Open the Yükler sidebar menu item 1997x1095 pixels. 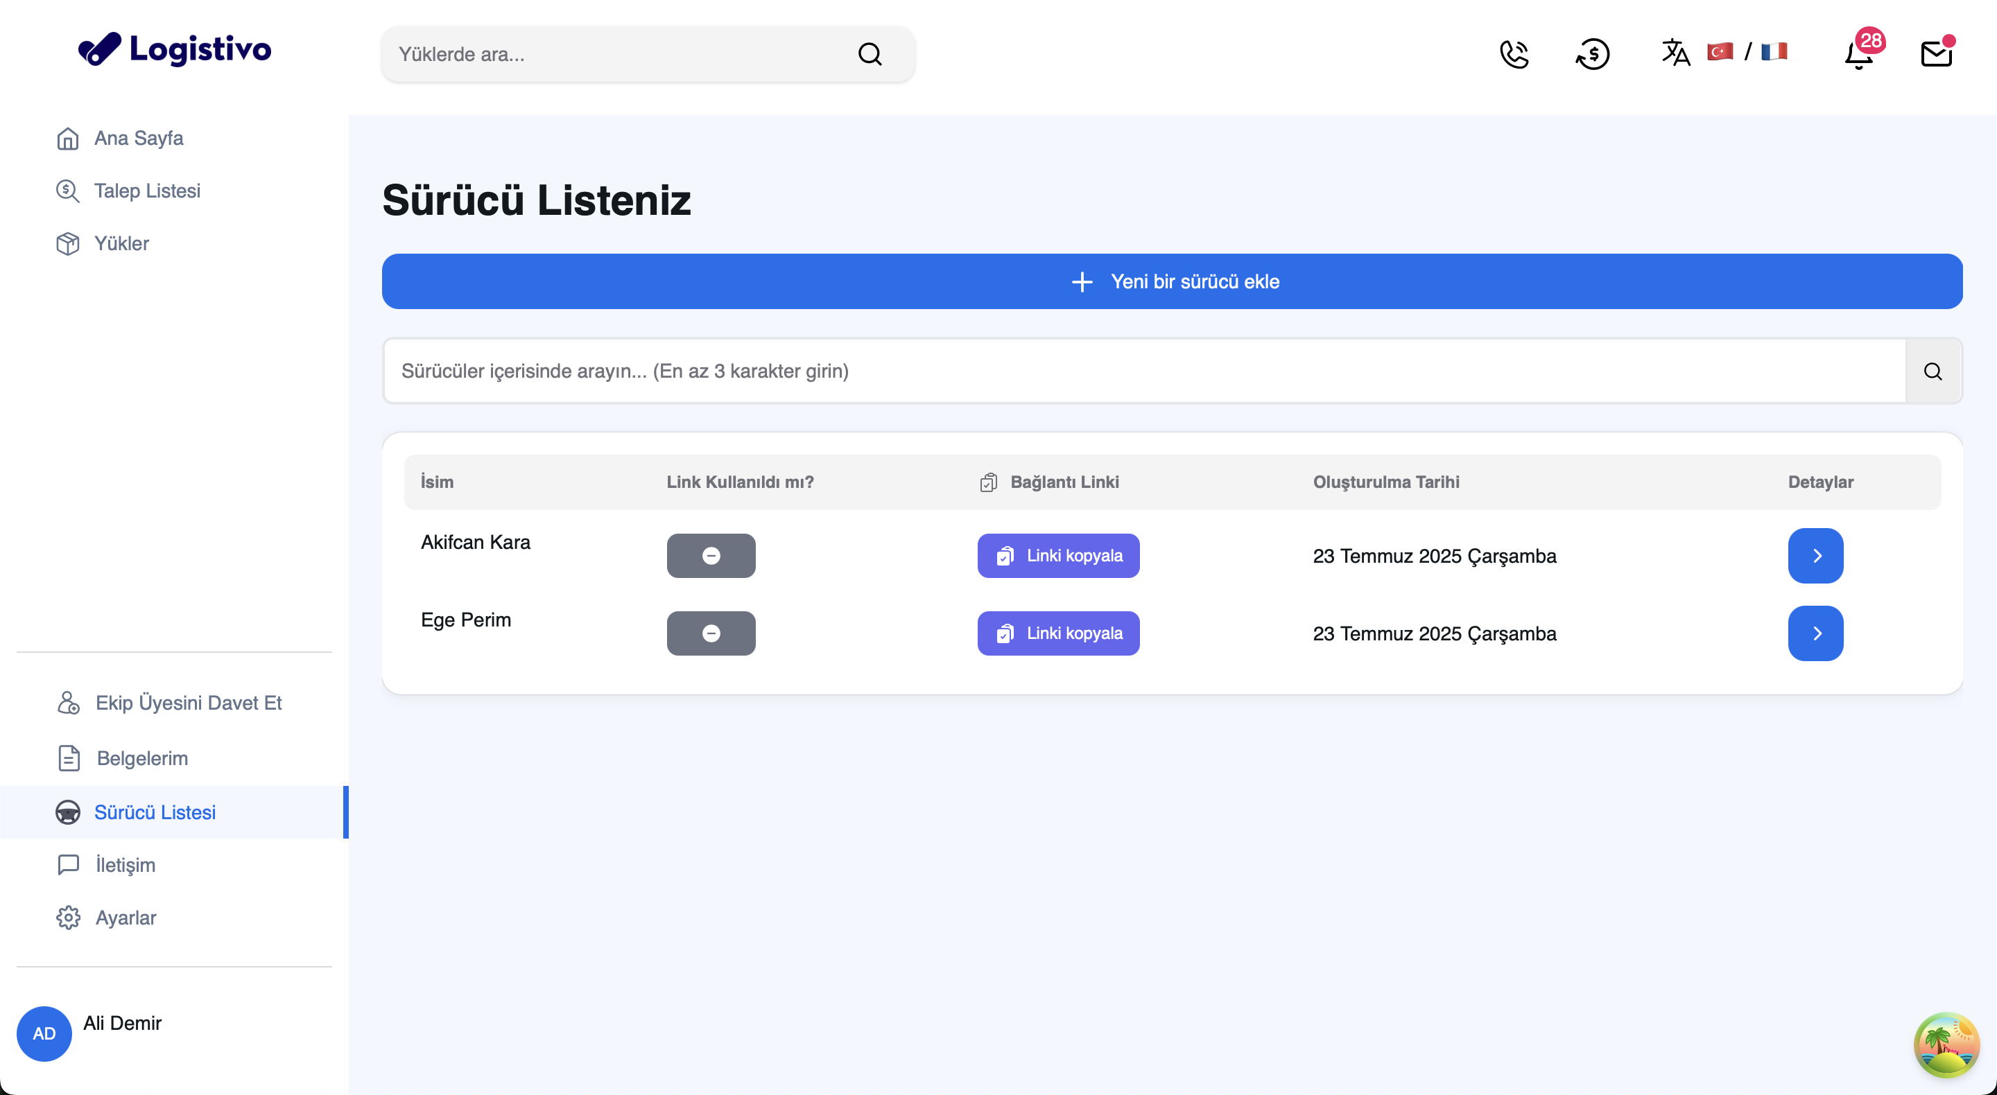coord(121,243)
